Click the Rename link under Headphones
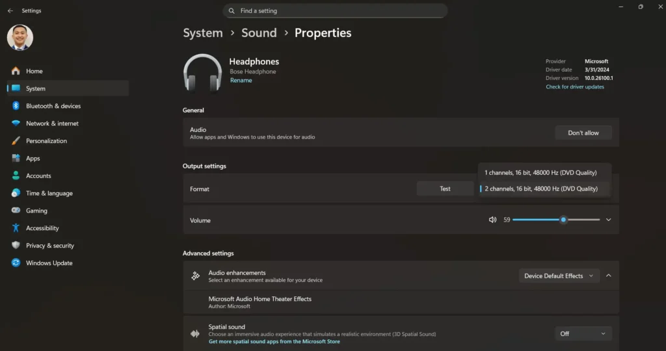This screenshot has height=351, width=666. pyautogui.click(x=241, y=81)
